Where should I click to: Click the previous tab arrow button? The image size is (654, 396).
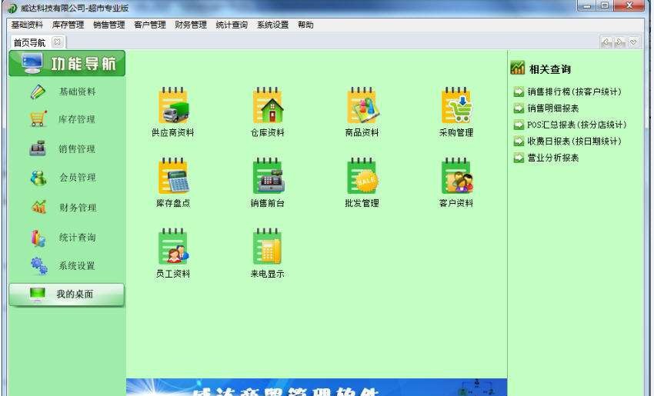(607, 42)
